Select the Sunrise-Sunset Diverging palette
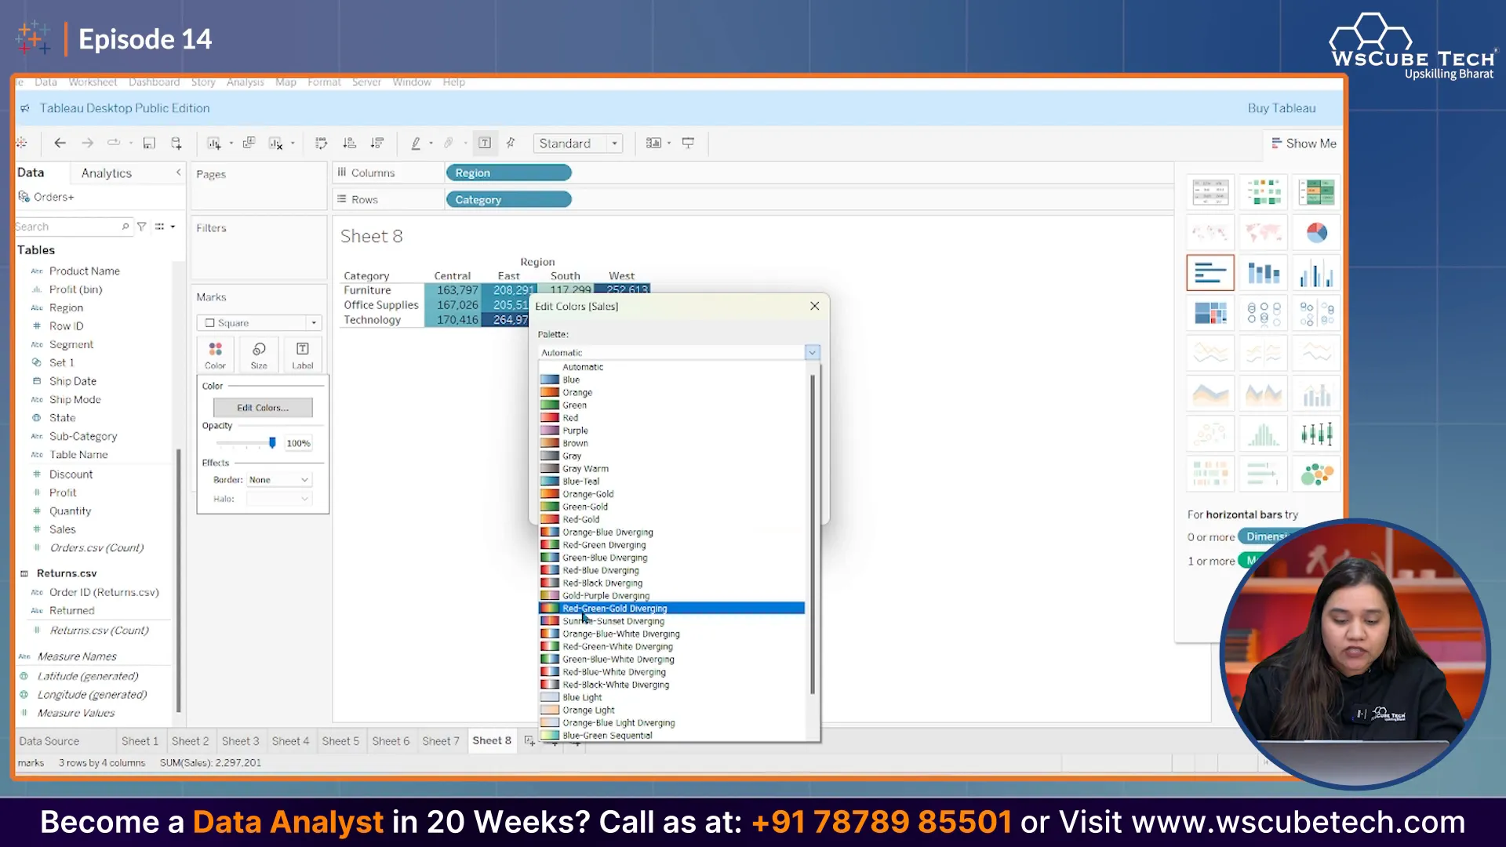The height and width of the screenshot is (847, 1506). click(x=671, y=621)
